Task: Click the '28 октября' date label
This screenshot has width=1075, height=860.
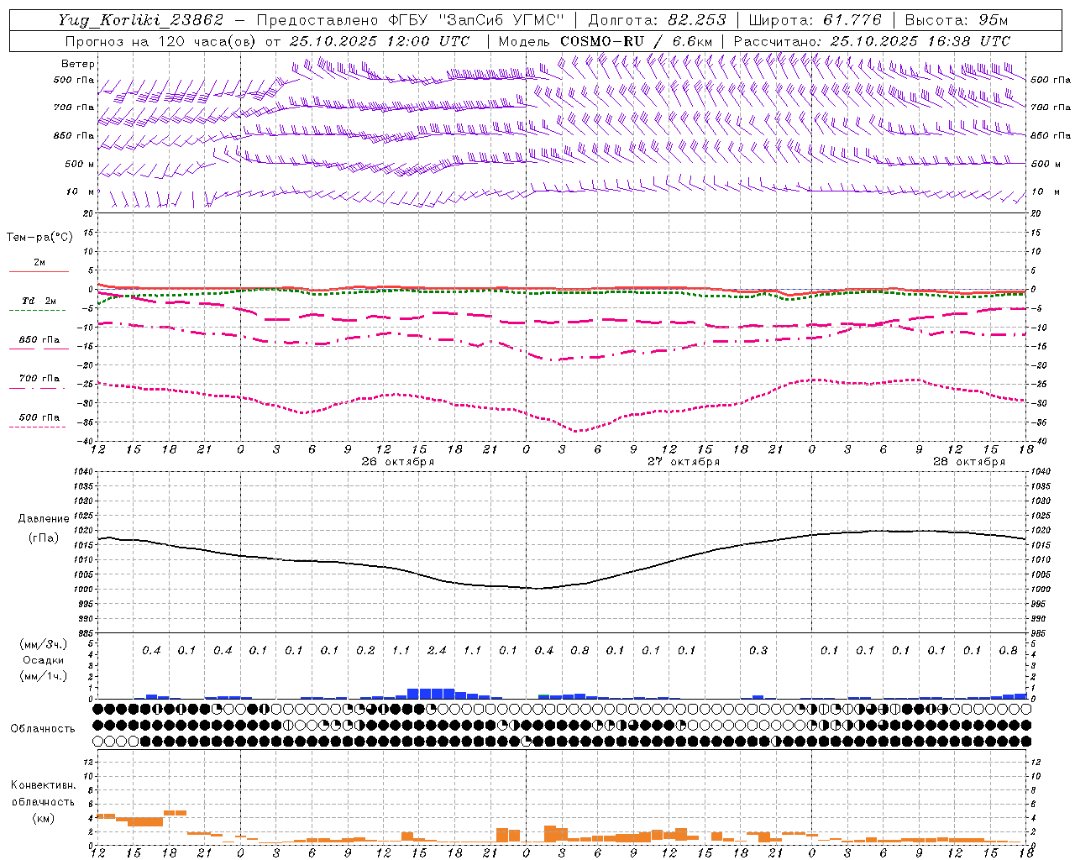Action: [x=969, y=462]
